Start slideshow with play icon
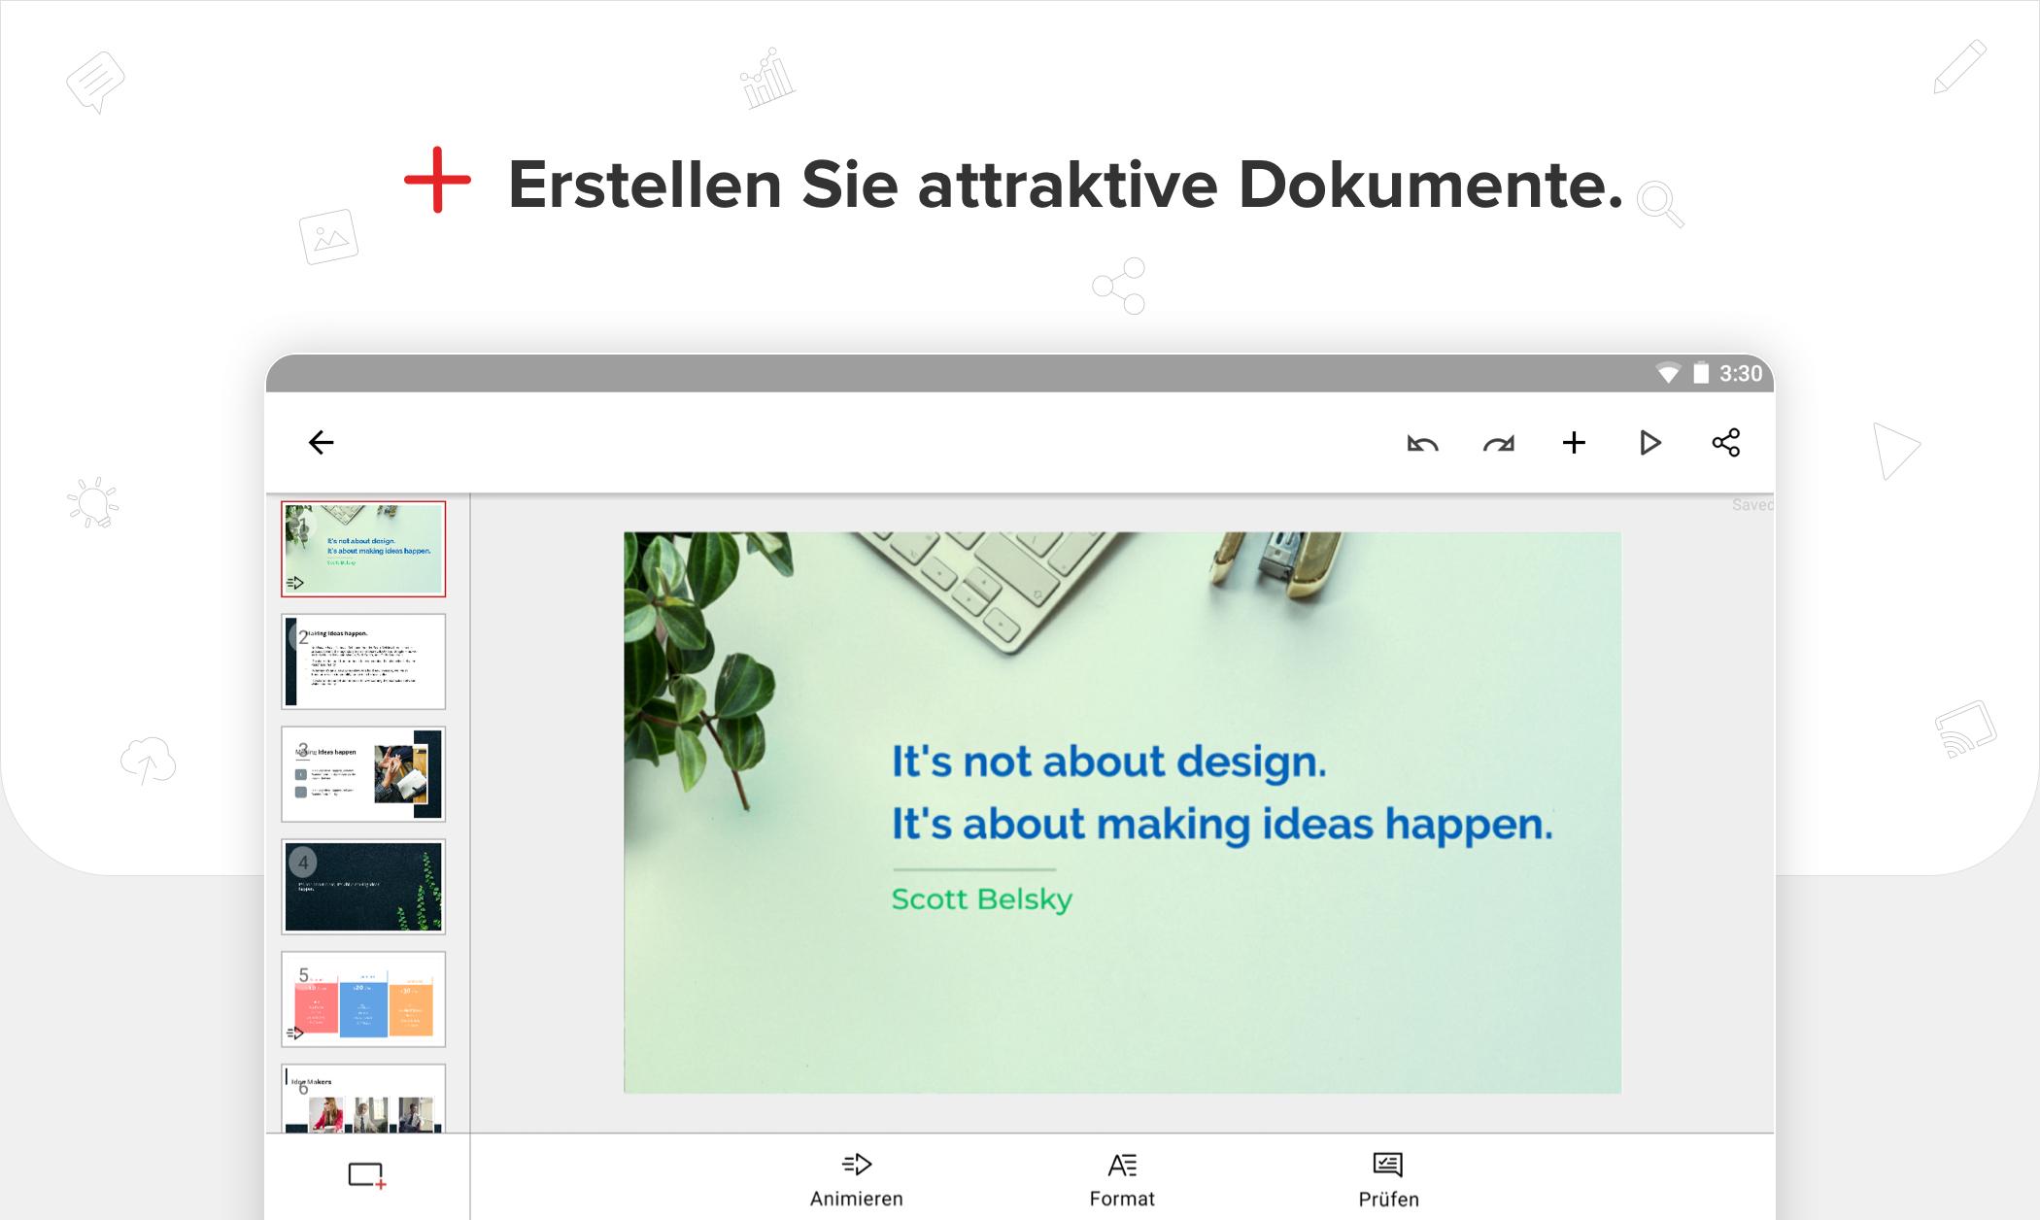Viewport: 2040px width, 1220px height. tap(1649, 443)
